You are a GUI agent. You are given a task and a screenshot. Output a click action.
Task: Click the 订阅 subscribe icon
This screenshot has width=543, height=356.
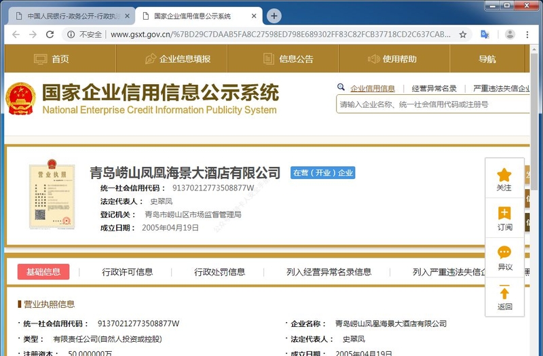504,214
